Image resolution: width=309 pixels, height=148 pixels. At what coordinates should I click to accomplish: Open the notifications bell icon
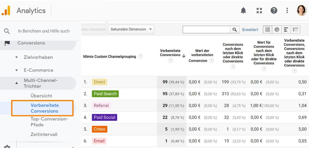tap(243, 11)
